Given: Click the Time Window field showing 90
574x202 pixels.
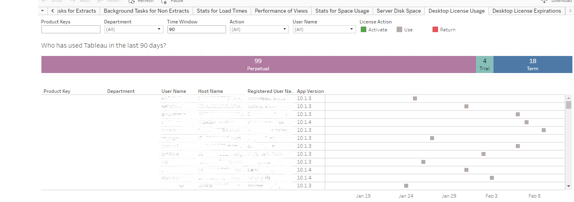Looking at the screenshot, I should pyautogui.click(x=197, y=29).
